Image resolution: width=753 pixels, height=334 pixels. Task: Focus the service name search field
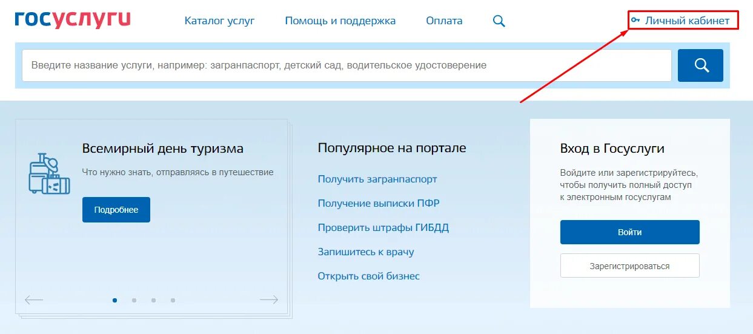[347, 65]
